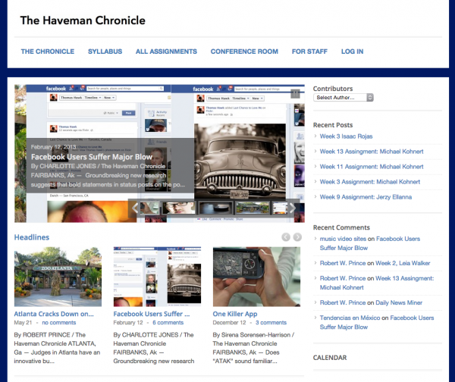Open the Conference Room menu link
The height and width of the screenshot is (382, 455).
pyautogui.click(x=244, y=52)
